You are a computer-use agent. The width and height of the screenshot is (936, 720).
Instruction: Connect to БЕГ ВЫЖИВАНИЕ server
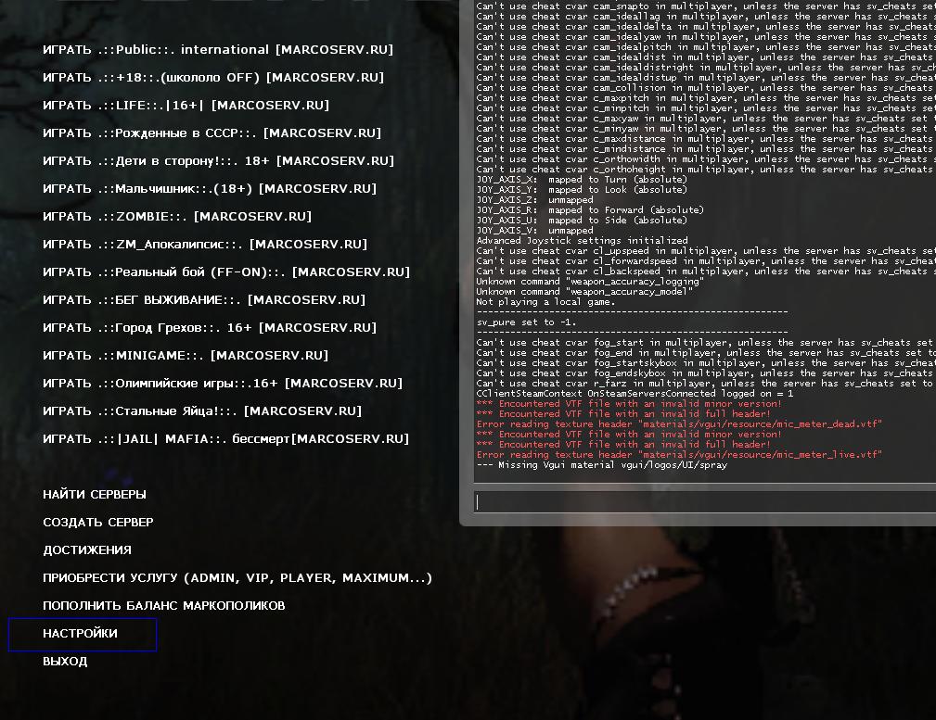coord(204,300)
